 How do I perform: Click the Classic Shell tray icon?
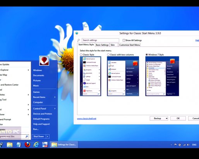180,145
